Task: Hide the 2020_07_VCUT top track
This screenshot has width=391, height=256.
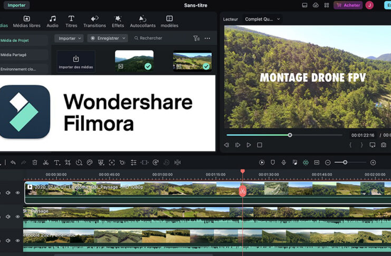Action: tap(18, 192)
